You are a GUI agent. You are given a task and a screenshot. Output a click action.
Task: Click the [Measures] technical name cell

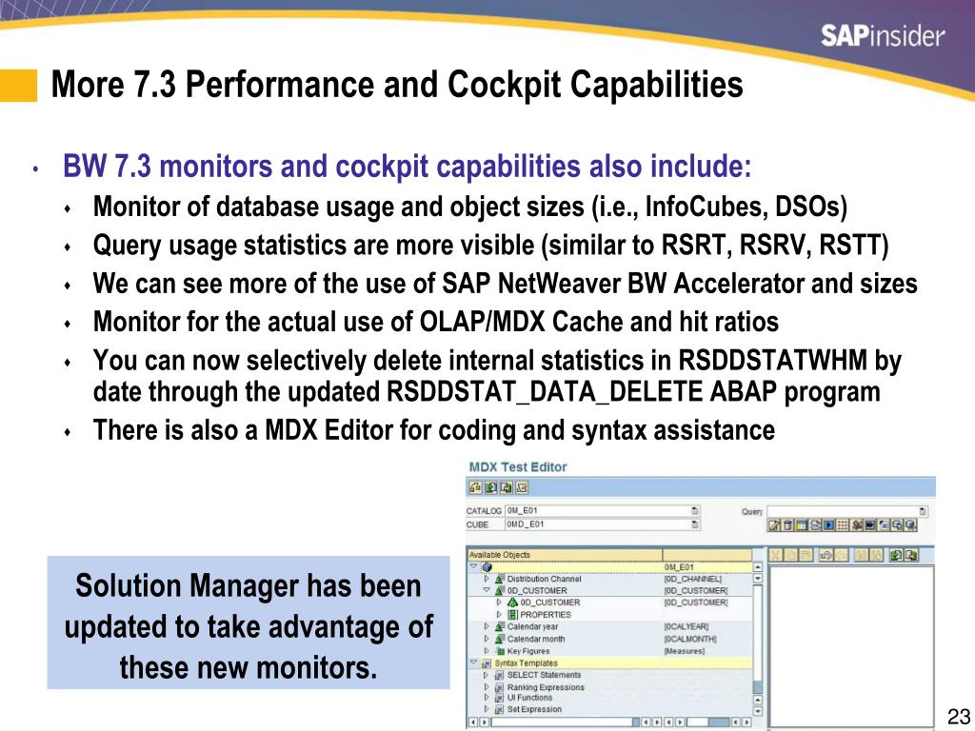tap(684, 651)
